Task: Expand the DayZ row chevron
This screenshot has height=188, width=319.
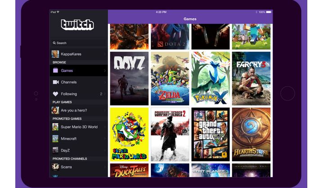Action: [x=105, y=150]
